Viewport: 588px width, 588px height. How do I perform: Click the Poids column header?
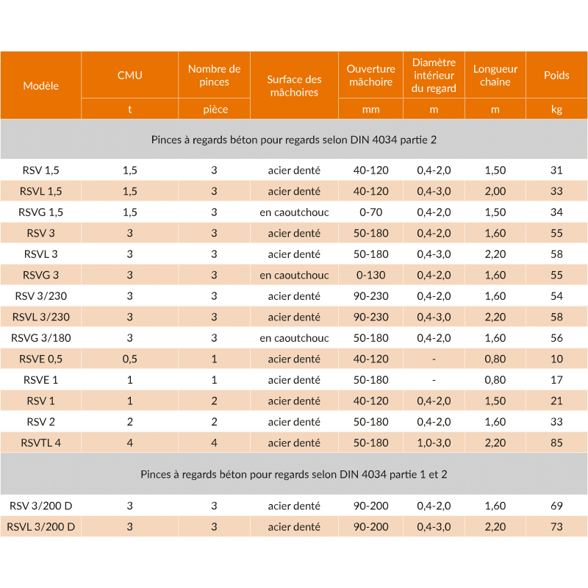click(556, 75)
